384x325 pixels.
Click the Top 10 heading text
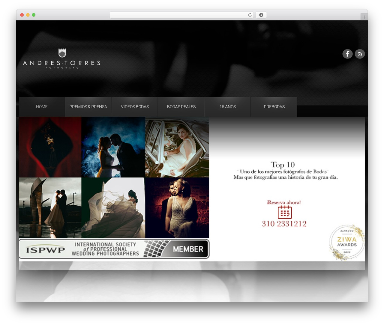click(x=283, y=165)
